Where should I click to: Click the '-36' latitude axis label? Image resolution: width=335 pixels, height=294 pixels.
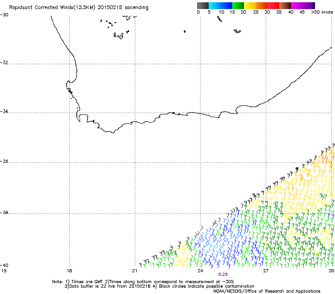coord(4,161)
